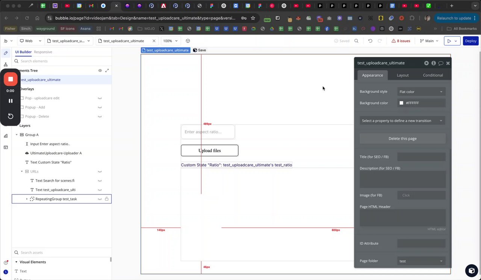Viewport: 481px width, 280px height.
Task: Click the browser reload icon
Action: tap(27, 18)
